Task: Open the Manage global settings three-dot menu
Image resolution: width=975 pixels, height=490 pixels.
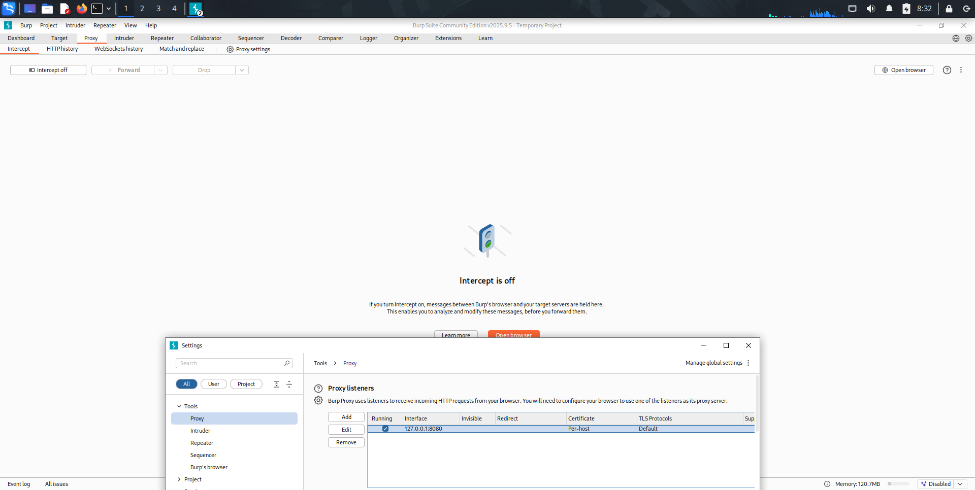Action: click(x=748, y=363)
